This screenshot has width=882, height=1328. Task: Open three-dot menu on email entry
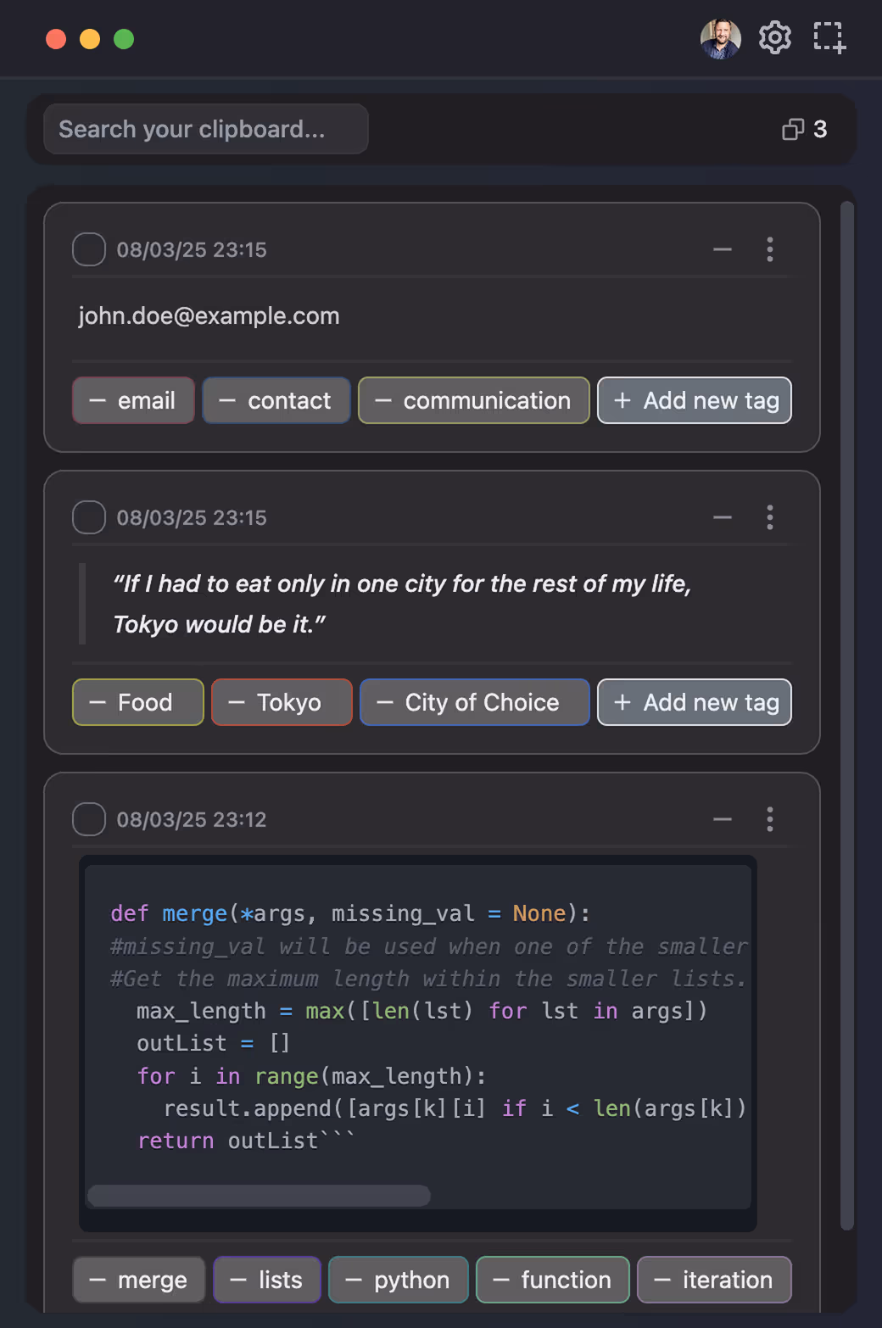[769, 249]
